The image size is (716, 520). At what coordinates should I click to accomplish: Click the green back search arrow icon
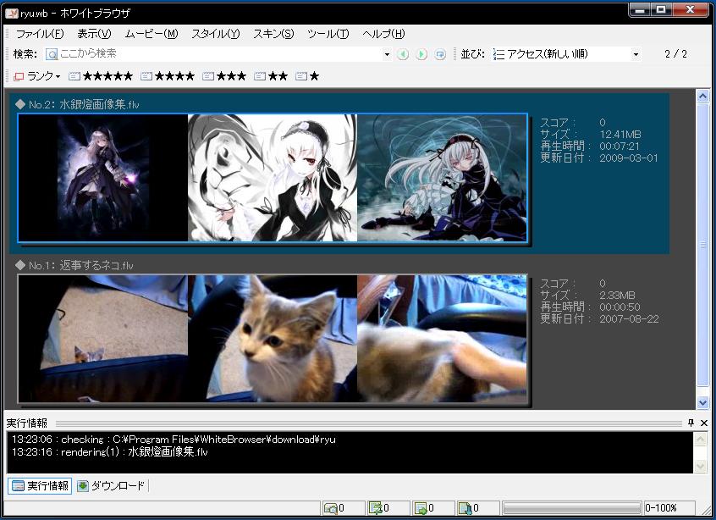click(x=403, y=54)
